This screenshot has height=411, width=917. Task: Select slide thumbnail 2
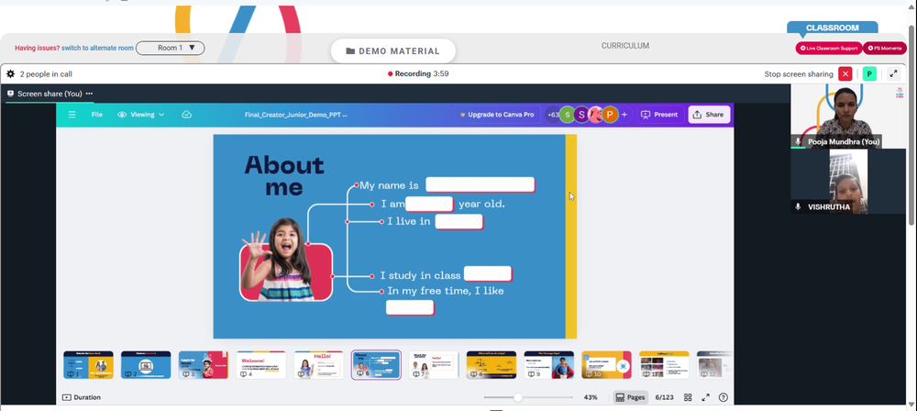tap(146, 365)
